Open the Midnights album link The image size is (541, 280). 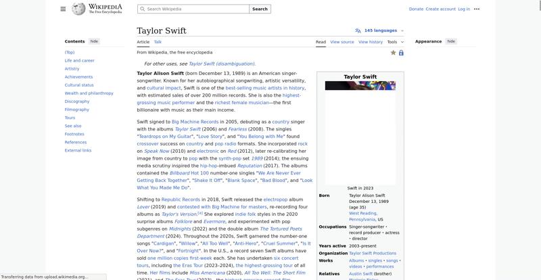coord(180,229)
